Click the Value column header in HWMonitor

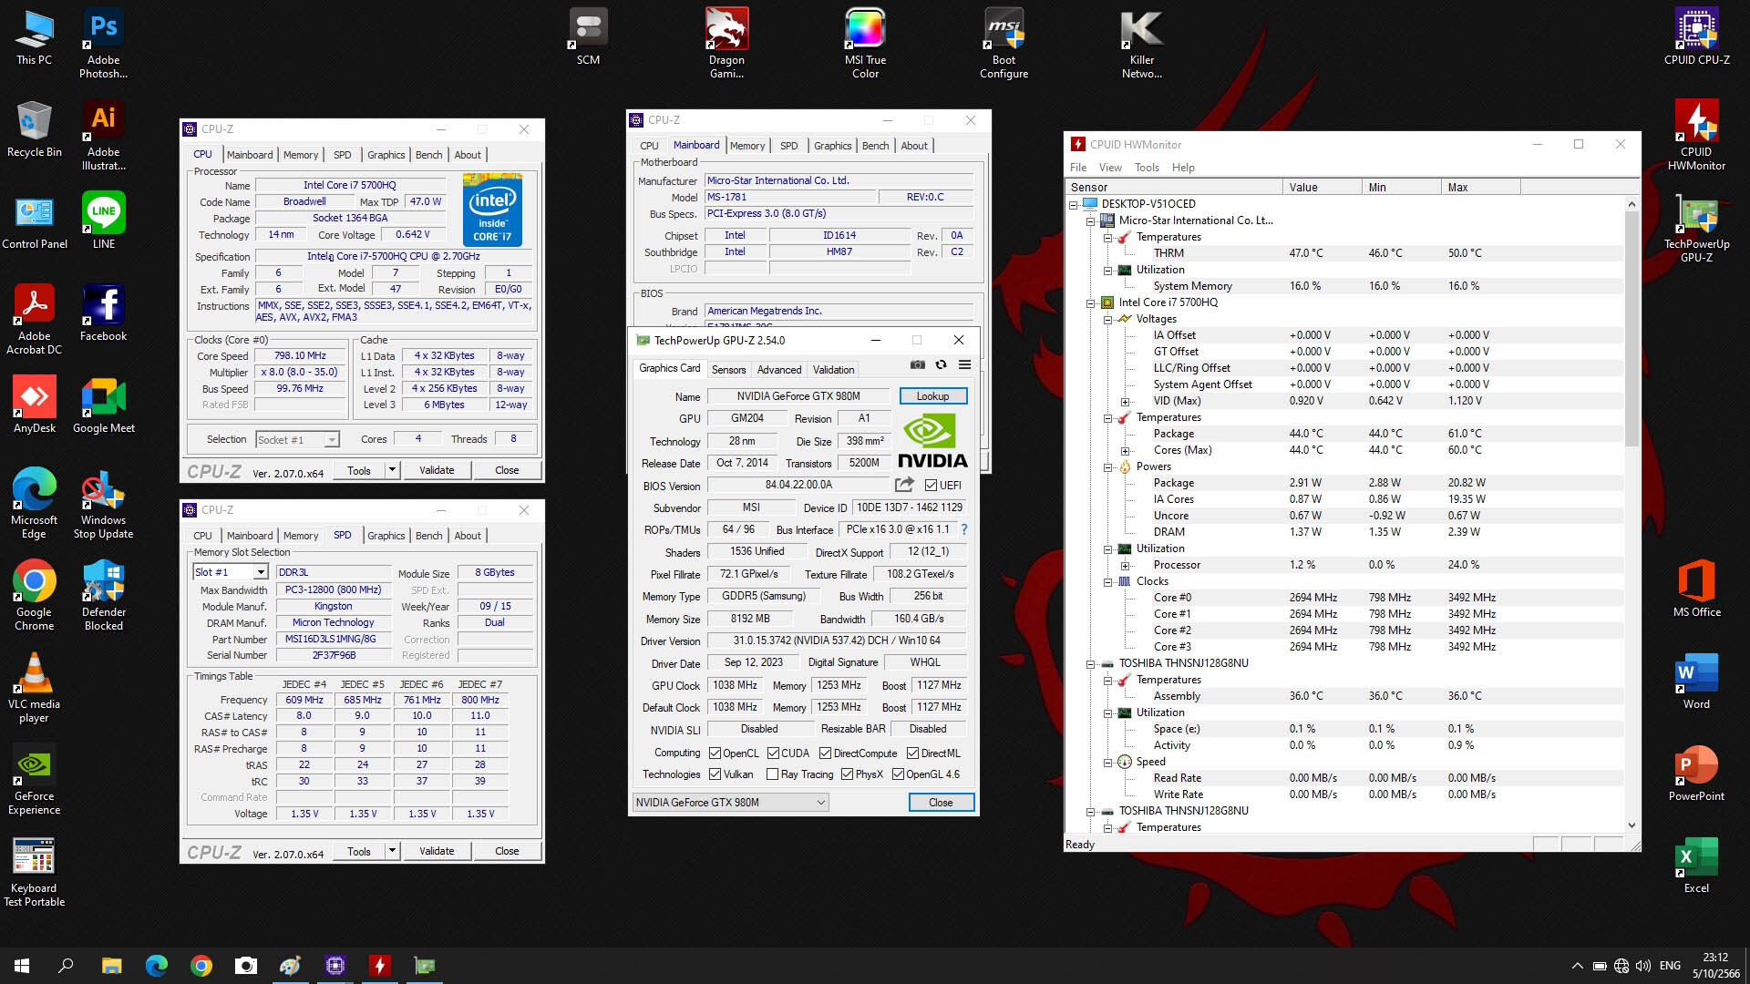1322,188
